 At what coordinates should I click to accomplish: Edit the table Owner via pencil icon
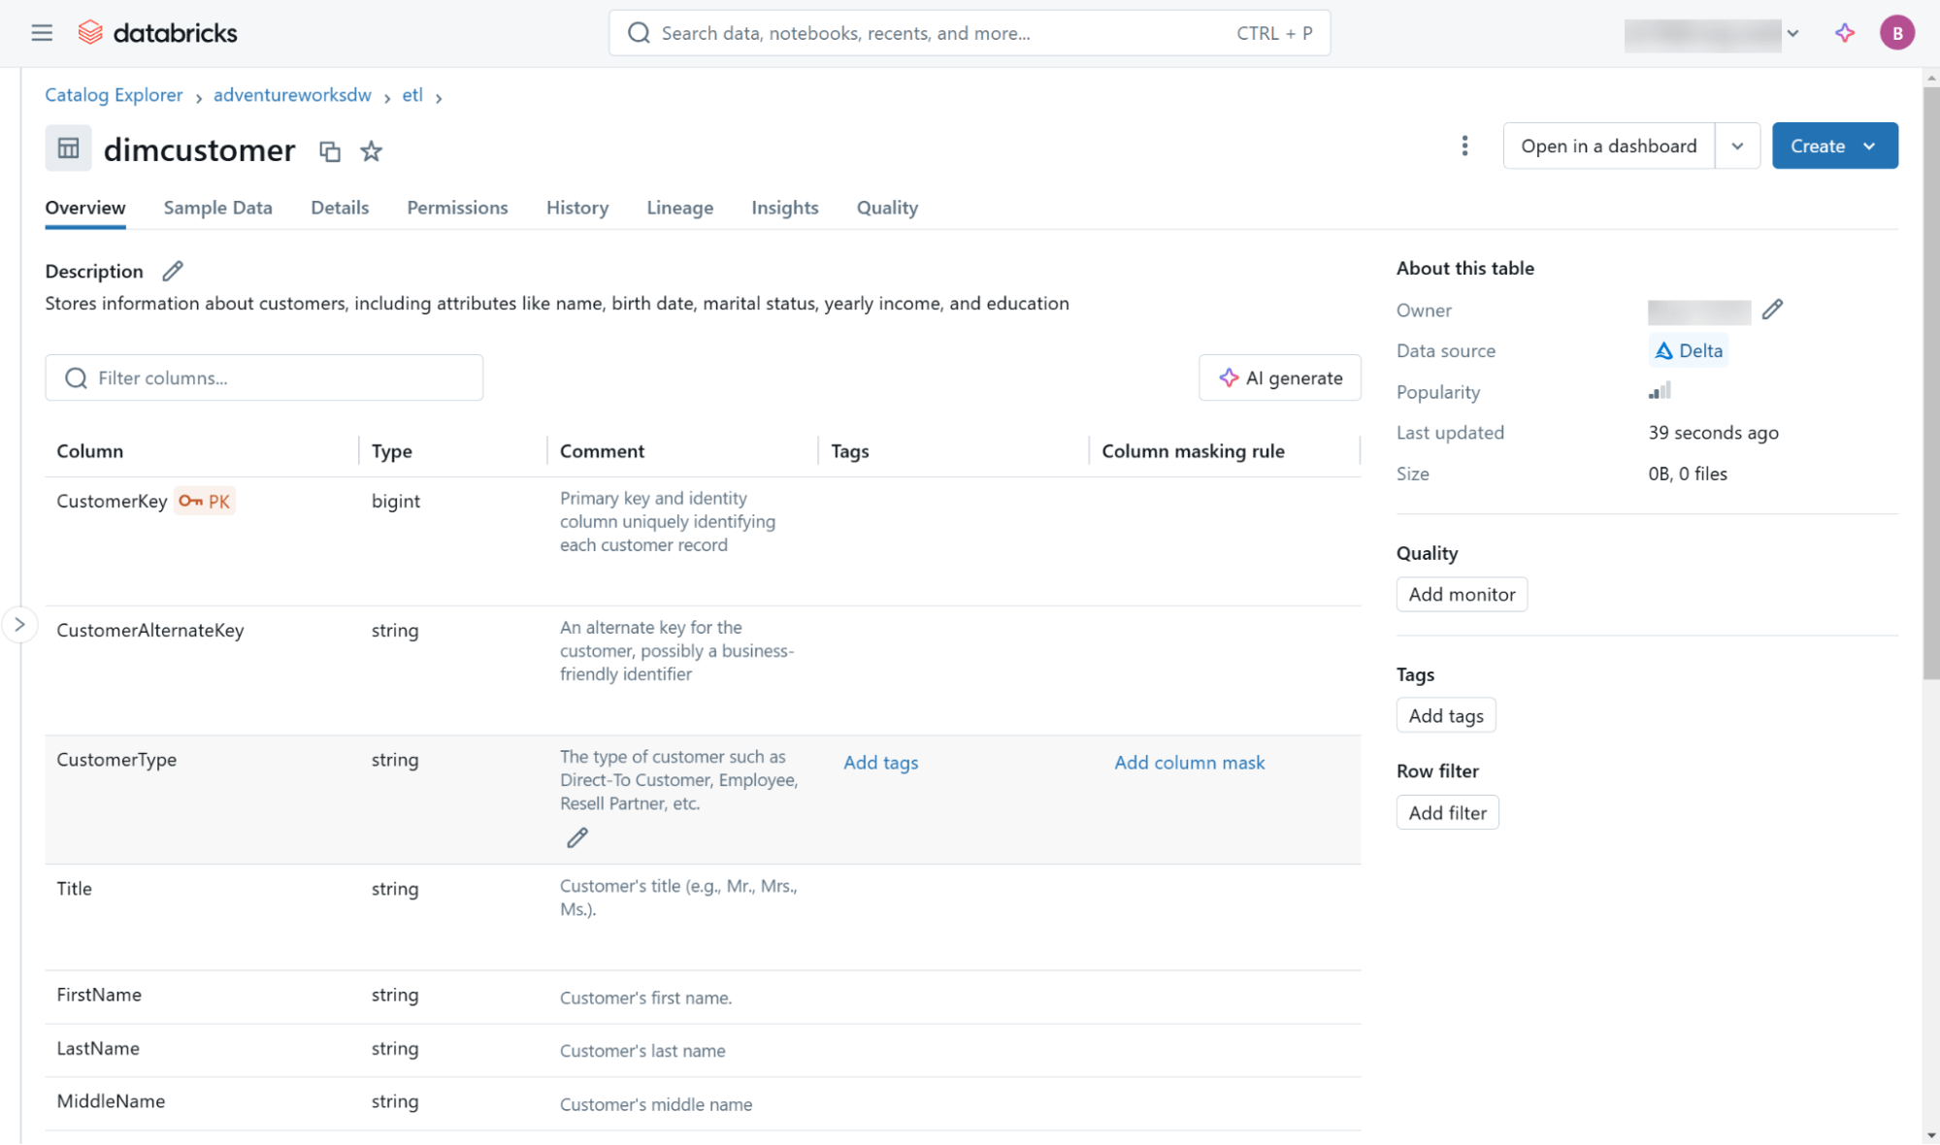(x=1773, y=310)
